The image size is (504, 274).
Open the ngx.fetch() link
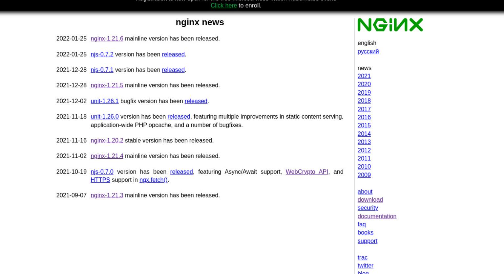pos(153,180)
